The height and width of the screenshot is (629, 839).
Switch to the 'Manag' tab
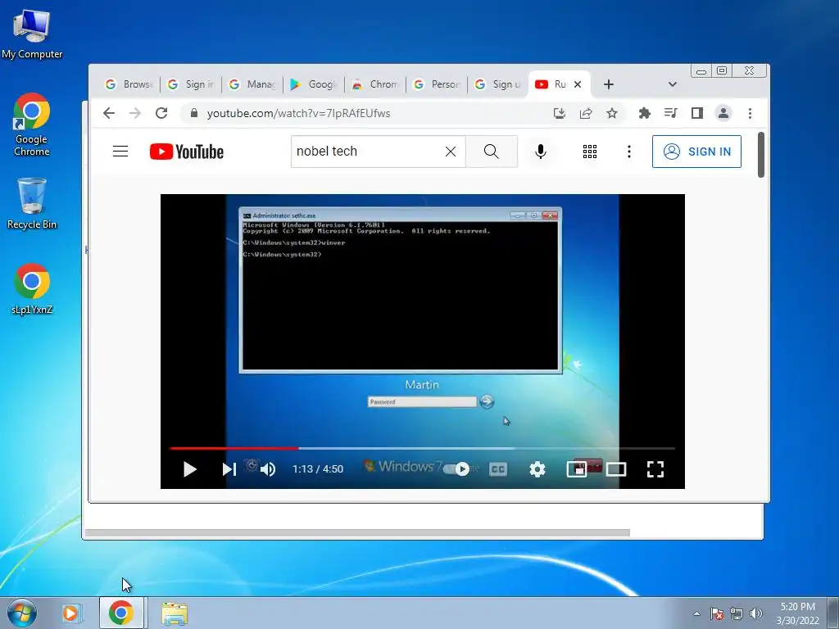pos(252,84)
